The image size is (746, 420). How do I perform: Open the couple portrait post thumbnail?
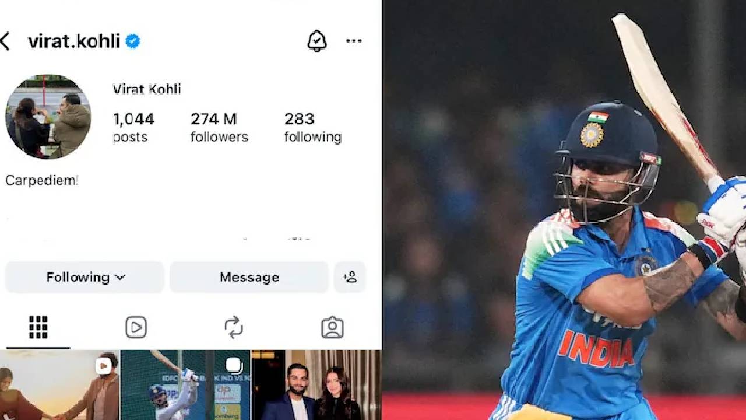(x=316, y=385)
